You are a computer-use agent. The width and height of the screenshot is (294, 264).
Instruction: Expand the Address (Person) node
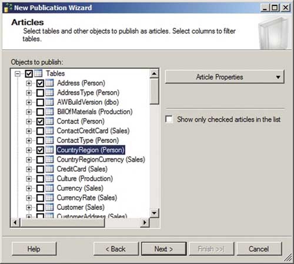pyautogui.click(x=29, y=83)
